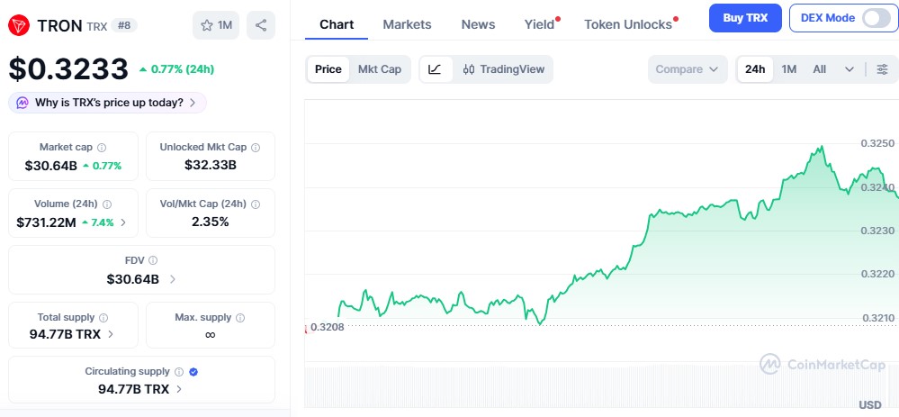Click Total supply info icon

click(x=103, y=318)
